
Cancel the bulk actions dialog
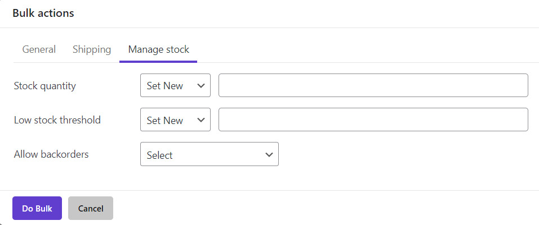(91, 208)
